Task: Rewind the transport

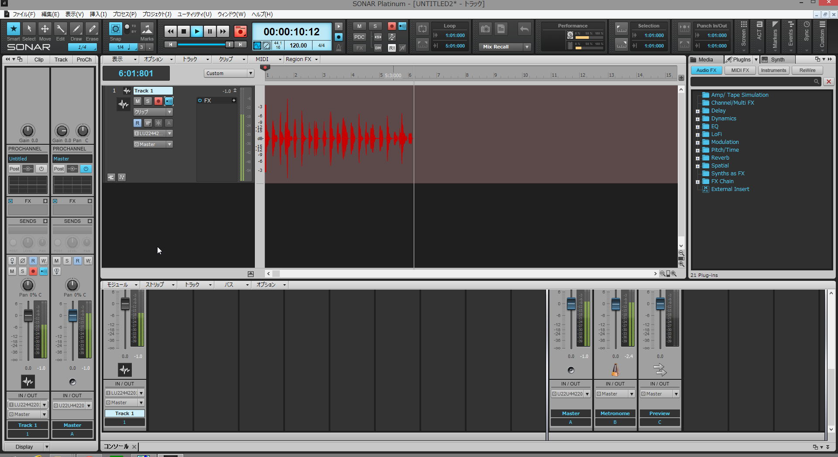Action: (171, 31)
